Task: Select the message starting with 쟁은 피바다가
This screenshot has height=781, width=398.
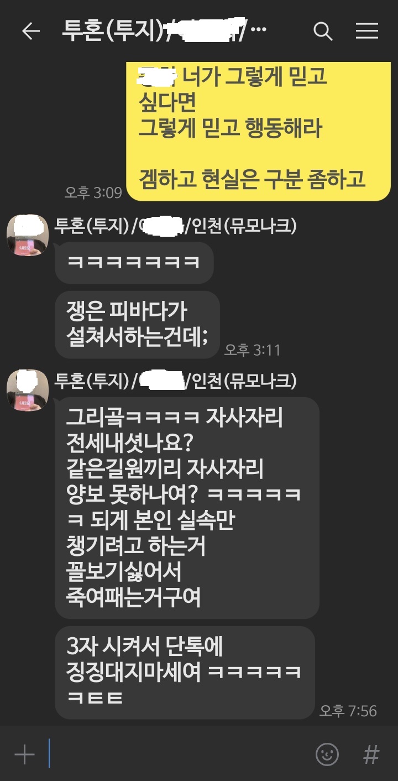Action: coord(137,325)
